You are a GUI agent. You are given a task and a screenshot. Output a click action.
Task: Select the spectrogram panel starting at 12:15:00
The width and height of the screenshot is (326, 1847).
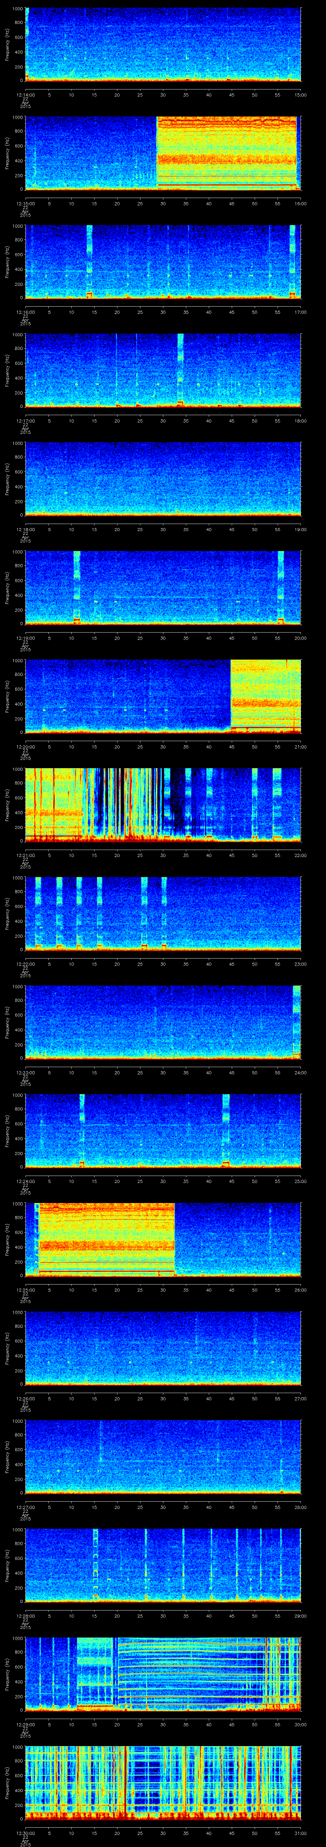click(163, 153)
